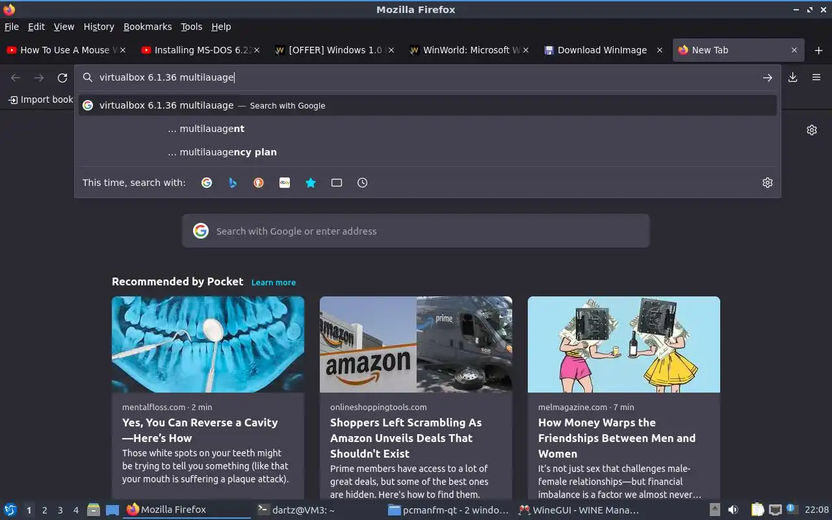Image resolution: width=832 pixels, height=520 pixels.
Task: Switch to virtual desktop 2
Action: pos(44,510)
